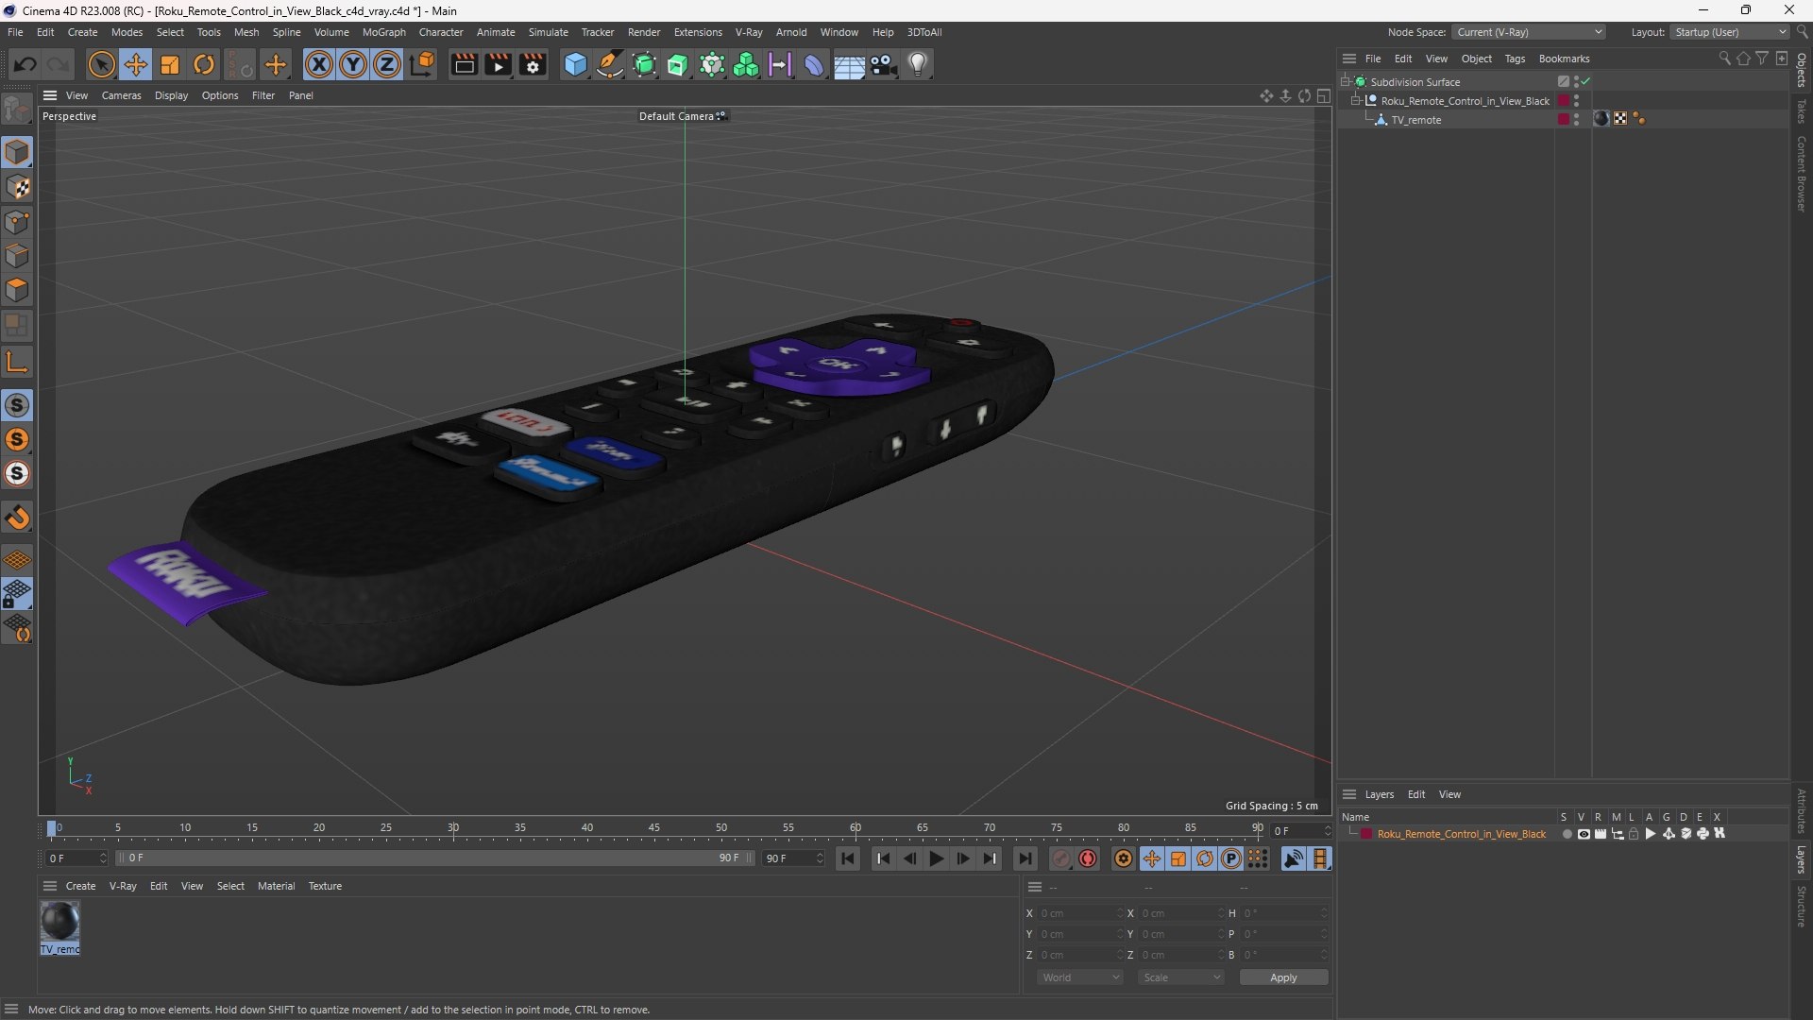Open the viewport hamburger menu
The width and height of the screenshot is (1813, 1020).
pyautogui.click(x=50, y=95)
